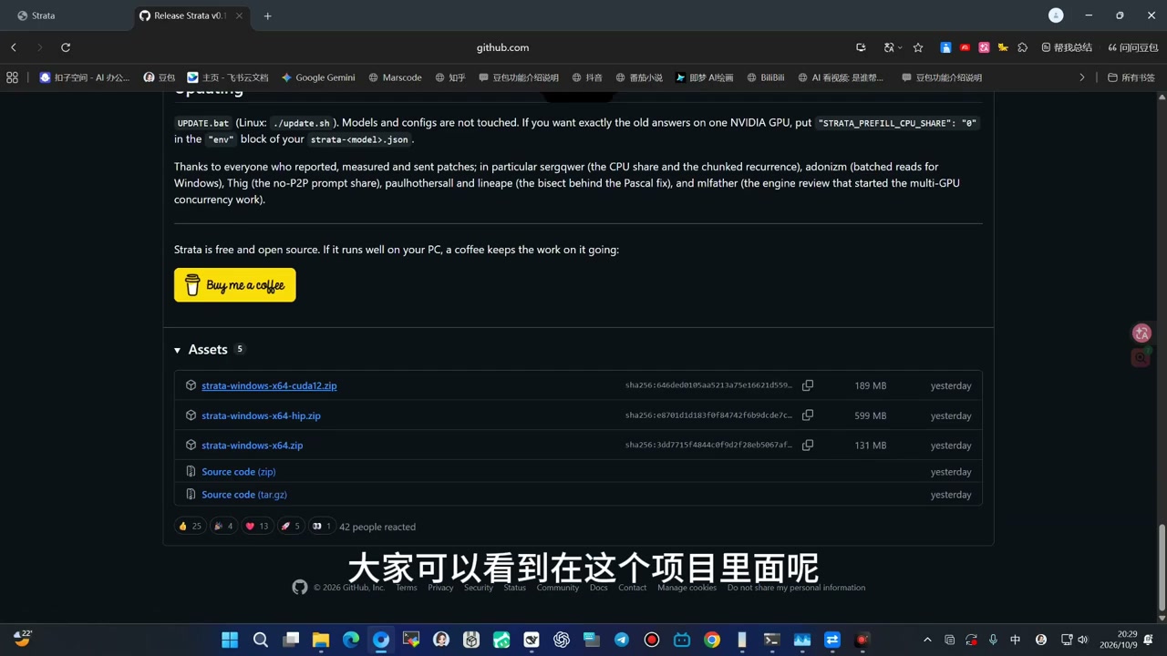This screenshot has width=1167, height=656.
Task: Download strata-windows-x64-hip.zip
Action: pyautogui.click(x=261, y=415)
